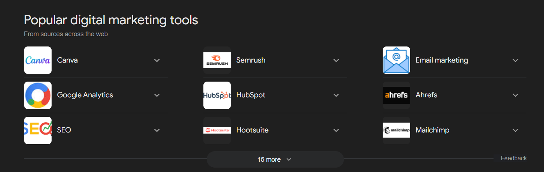Select the SEO logo image
The width and height of the screenshot is (544, 172).
(38, 130)
